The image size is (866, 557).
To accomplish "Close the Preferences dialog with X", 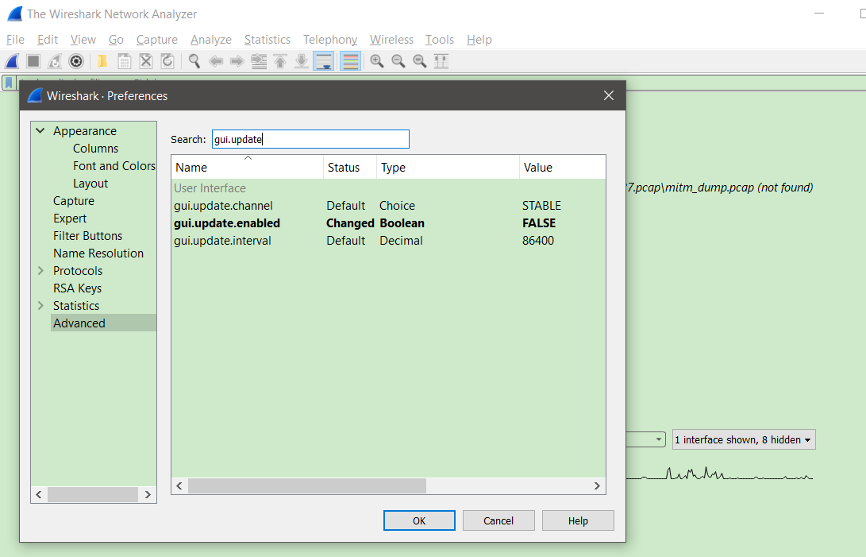I will [609, 95].
